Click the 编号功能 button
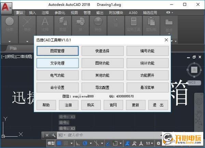 tap(148, 51)
